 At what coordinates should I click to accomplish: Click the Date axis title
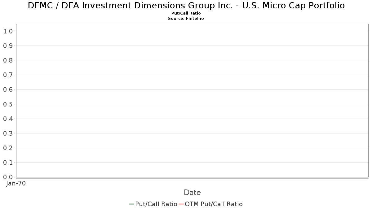point(192,193)
